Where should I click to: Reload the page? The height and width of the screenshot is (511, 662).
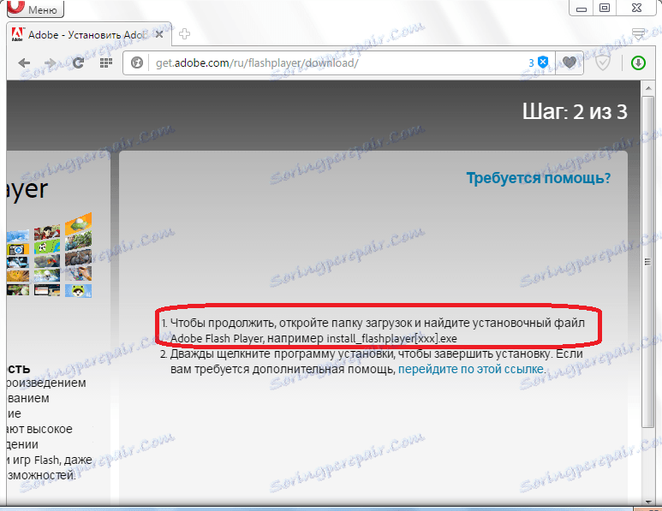(x=78, y=63)
